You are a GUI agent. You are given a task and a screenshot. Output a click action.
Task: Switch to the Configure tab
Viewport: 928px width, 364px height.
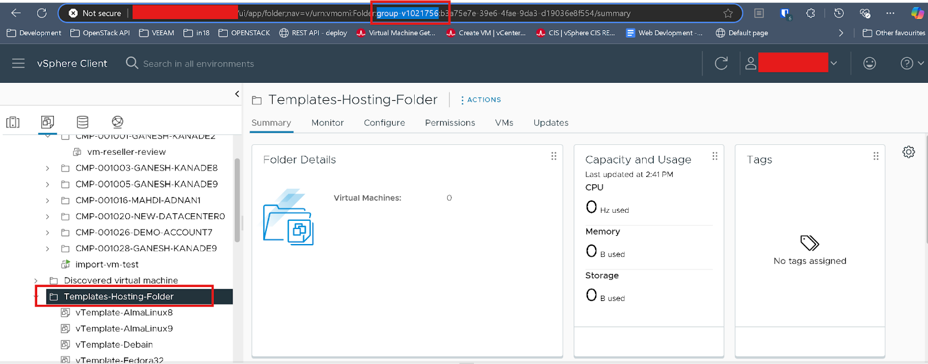click(x=385, y=123)
